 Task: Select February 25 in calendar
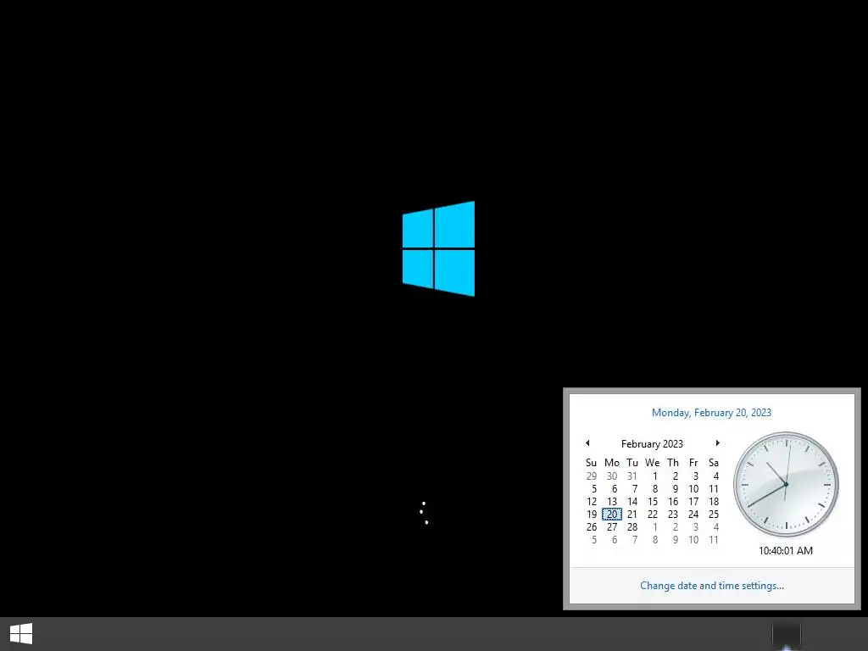pos(714,515)
